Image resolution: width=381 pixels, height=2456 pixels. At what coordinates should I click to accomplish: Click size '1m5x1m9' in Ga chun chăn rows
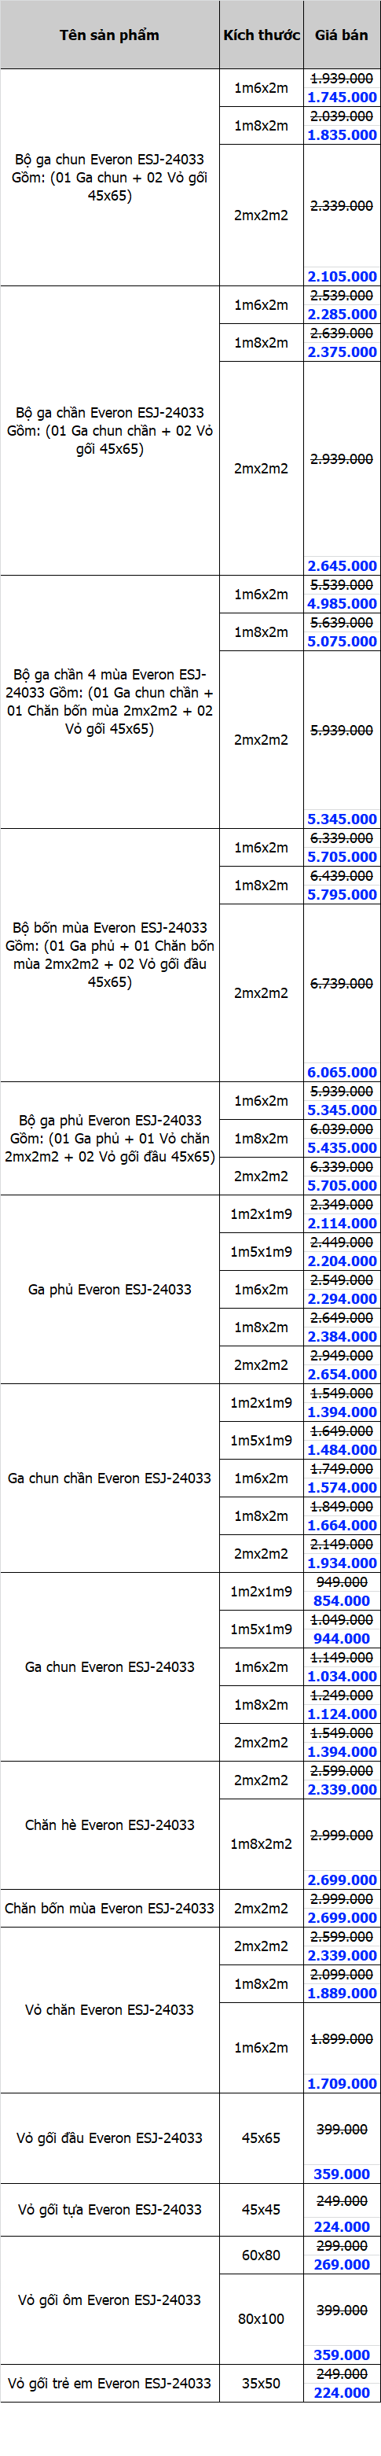(261, 1440)
